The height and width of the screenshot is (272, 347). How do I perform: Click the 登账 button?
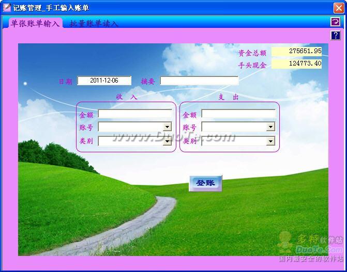coord(205,183)
